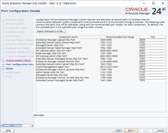This screenshot has width=168, height=133.
Task: Select the Enterprise Manager Upload Http Port row name
Action: pyautogui.click(x=55, y=40)
